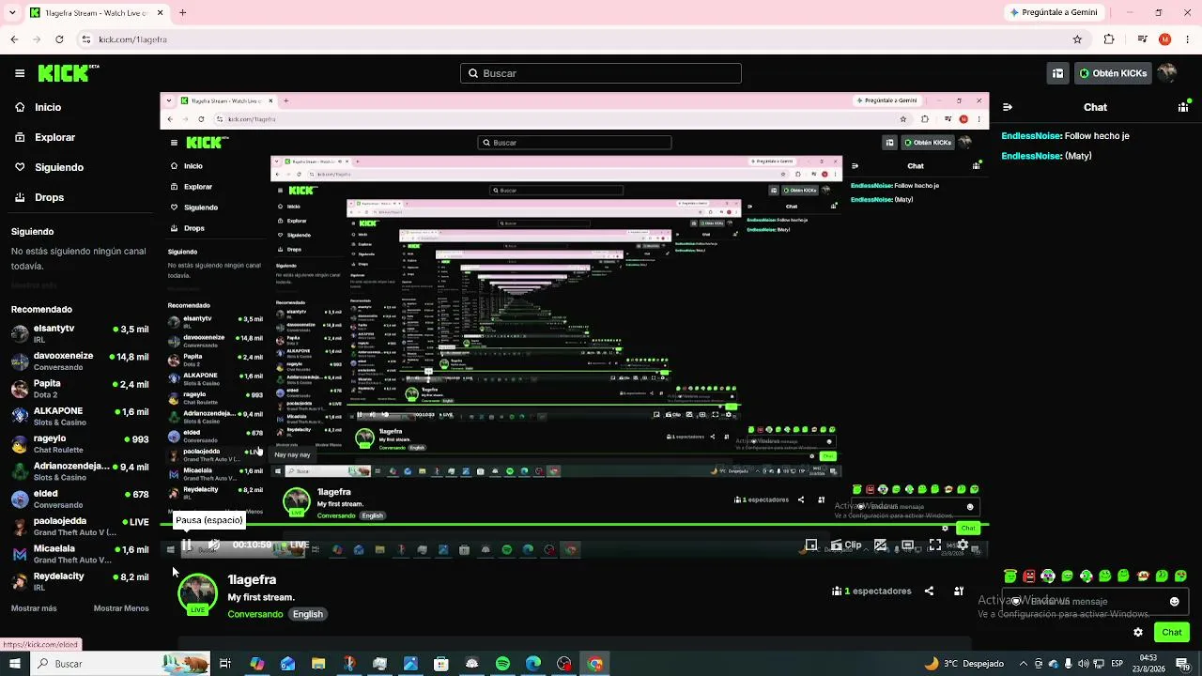Viewport: 1202px width, 676px height.
Task: Open recommended channel paolaojedda
Action: tap(80, 526)
